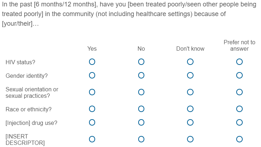Image resolution: width=261 pixels, height=147 pixels.
Task: Mark Don't know for HIV status
Action: (x=190, y=62)
